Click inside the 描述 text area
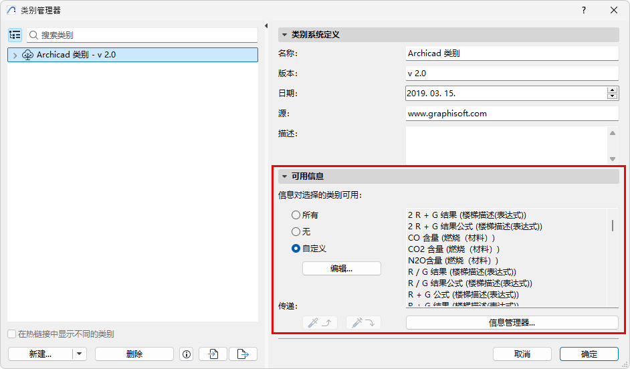The image size is (630, 369). (x=506, y=145)
